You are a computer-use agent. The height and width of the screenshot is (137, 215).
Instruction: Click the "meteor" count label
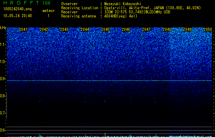tap(49, 11)
